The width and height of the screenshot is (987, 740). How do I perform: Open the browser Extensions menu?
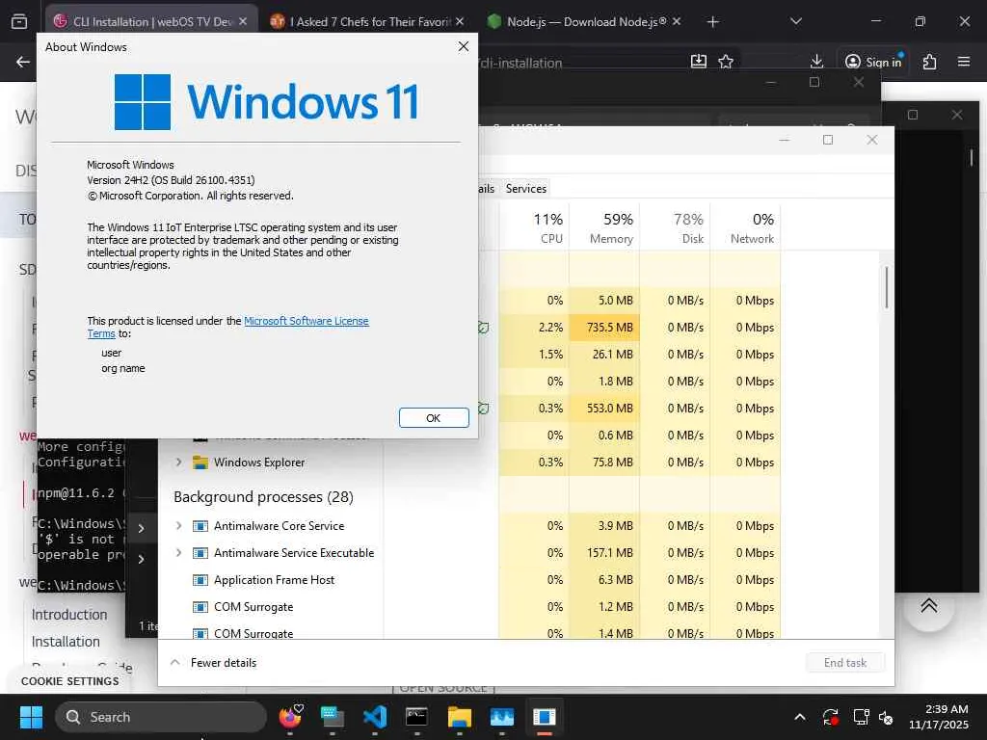click(x=929, y=62)
